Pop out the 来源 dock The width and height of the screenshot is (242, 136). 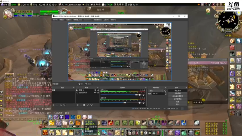click(x=98, y=88)
